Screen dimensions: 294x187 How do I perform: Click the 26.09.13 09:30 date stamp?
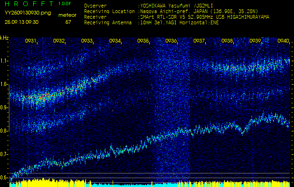tap(22, 22)
